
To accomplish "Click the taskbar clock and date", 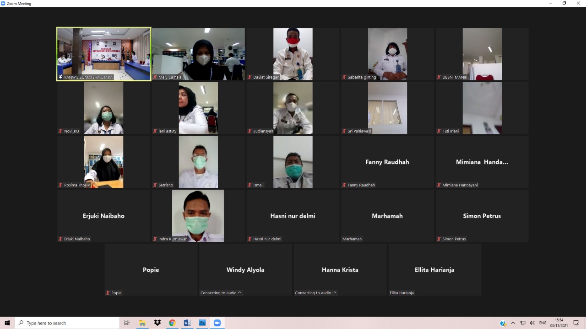I will (x=559, y=323).
